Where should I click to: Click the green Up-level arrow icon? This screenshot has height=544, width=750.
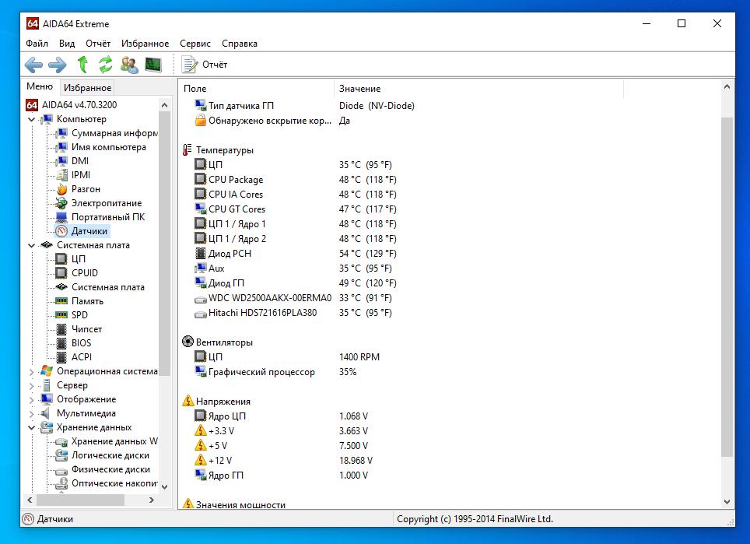click(x=82, y=65)
